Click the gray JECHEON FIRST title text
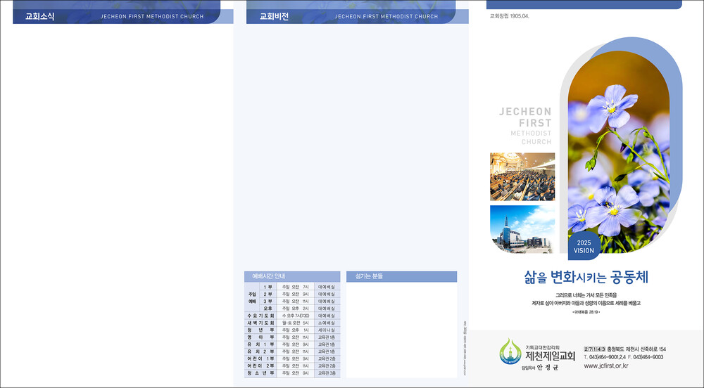This screenshot has width=704, height=388. pos(525,117)
